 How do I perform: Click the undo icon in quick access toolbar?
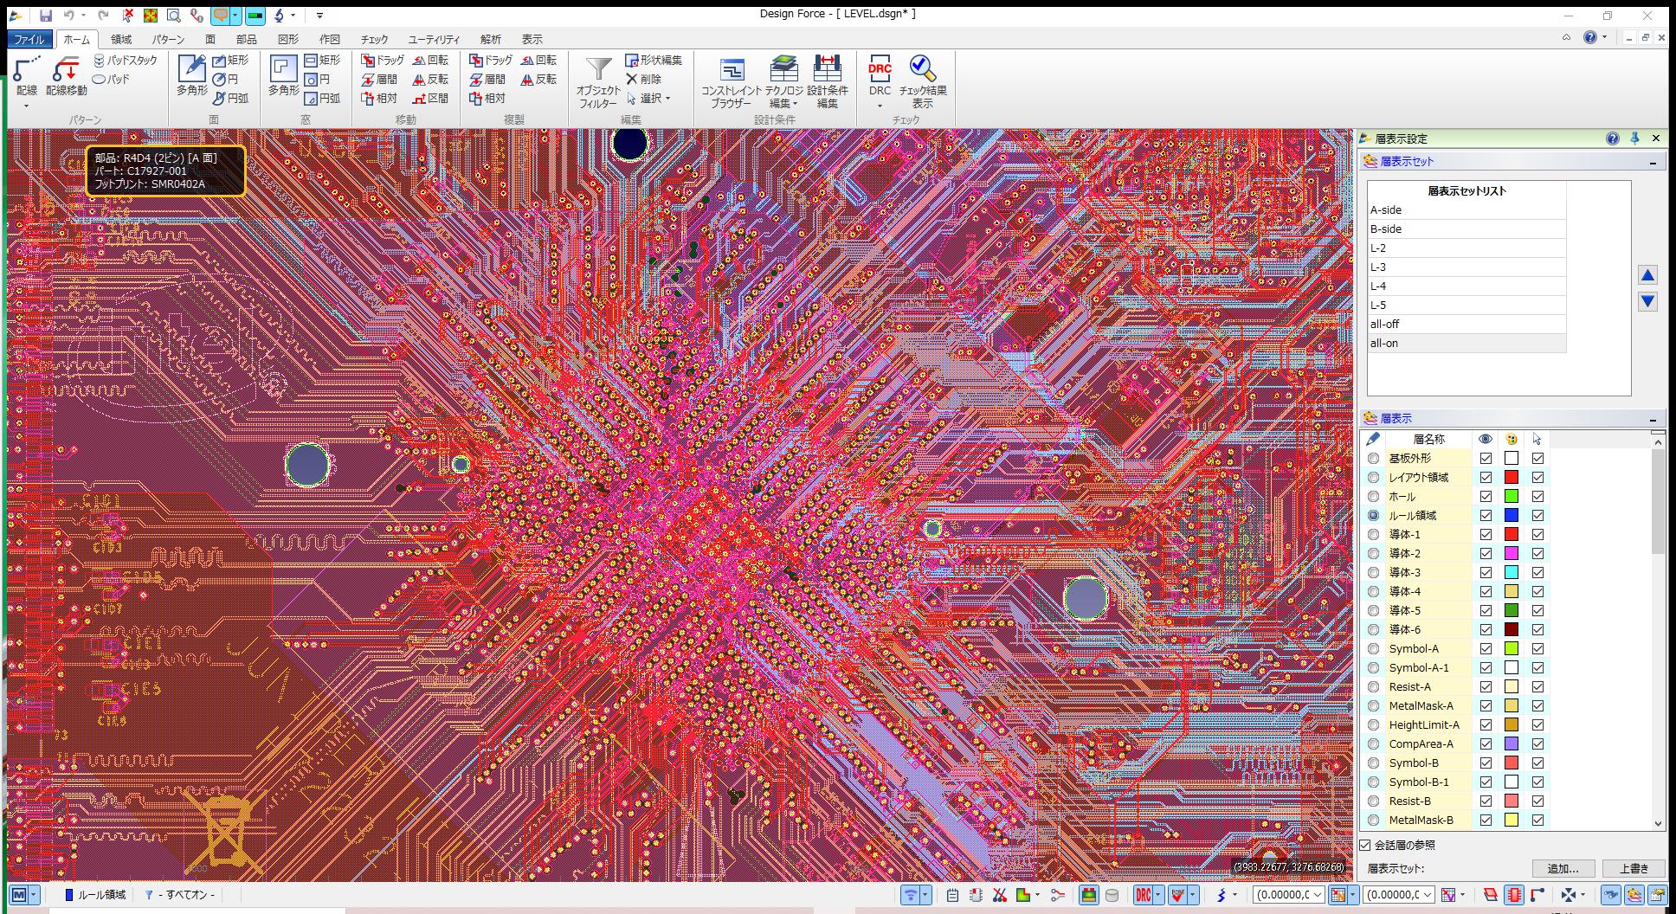click(x=69, y=16)
